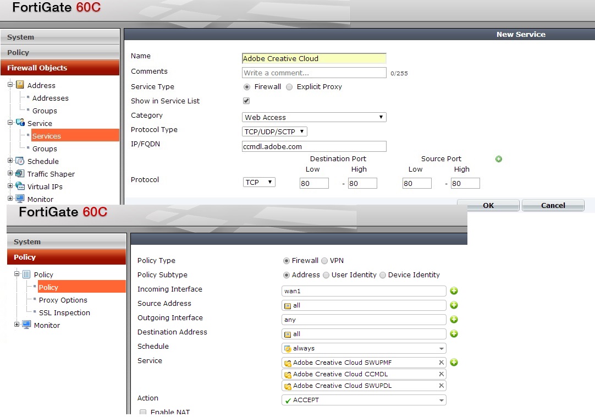Select Addresses item under Address
The width and height of the screenshot is (595, 417).
(x=51, y=98)
